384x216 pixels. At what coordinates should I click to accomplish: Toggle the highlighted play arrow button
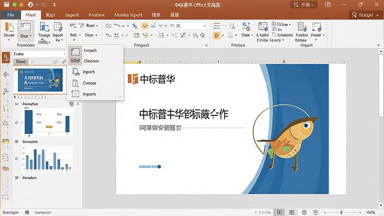(x=216, y=35)
